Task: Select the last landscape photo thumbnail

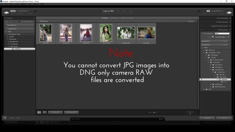Action: (x=146, y=33)
